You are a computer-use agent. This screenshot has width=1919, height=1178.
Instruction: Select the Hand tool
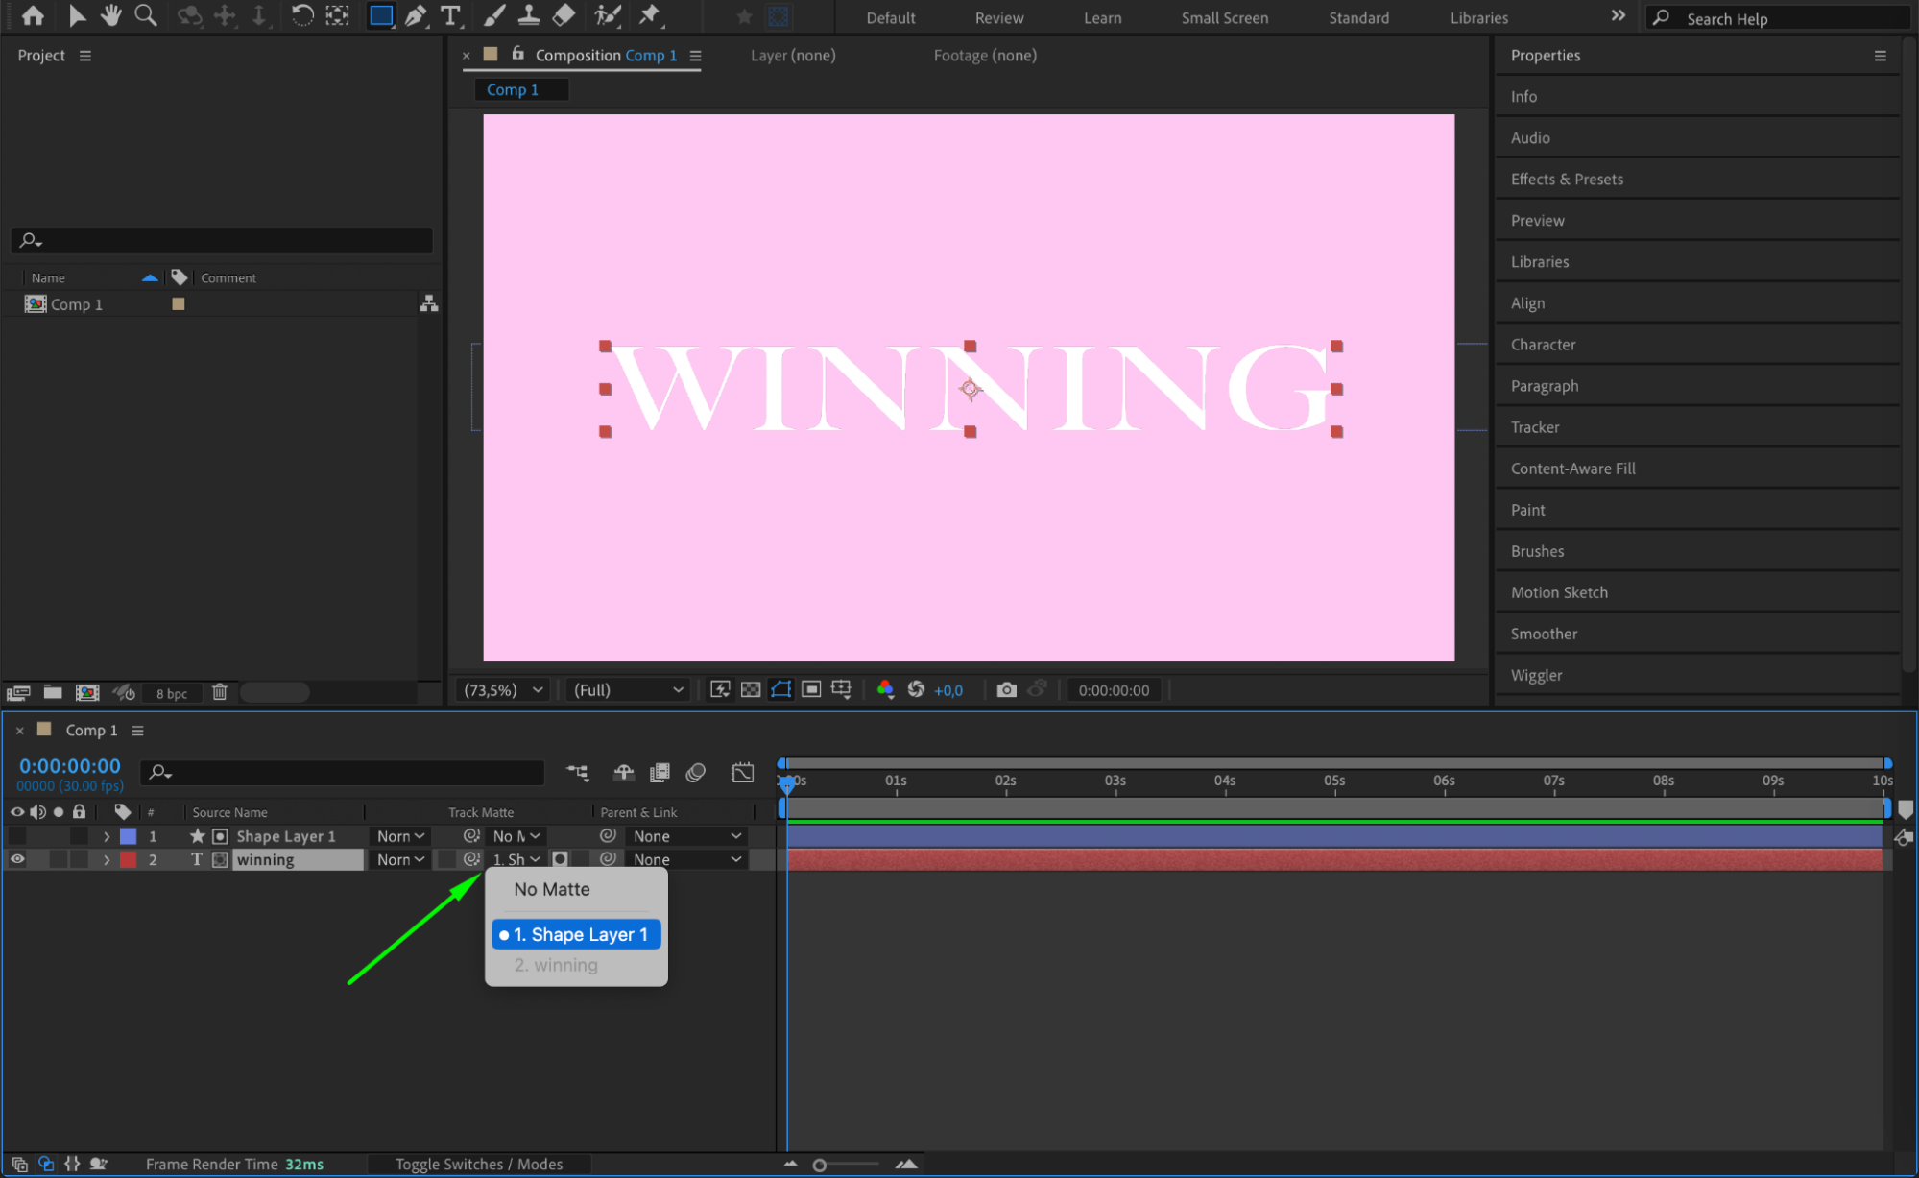(111, 15)
